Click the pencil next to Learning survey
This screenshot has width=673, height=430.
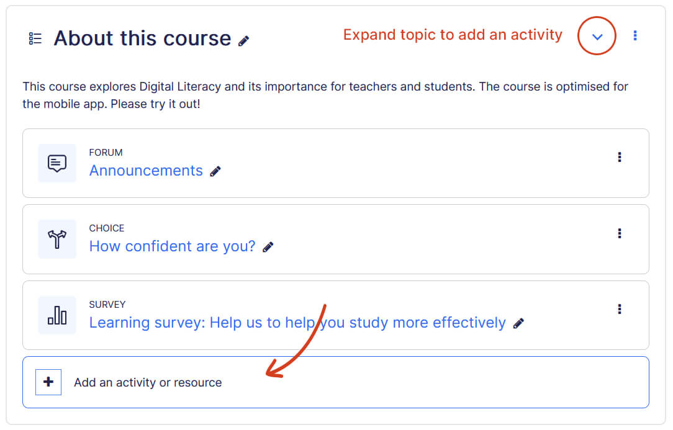coord(518,323)
